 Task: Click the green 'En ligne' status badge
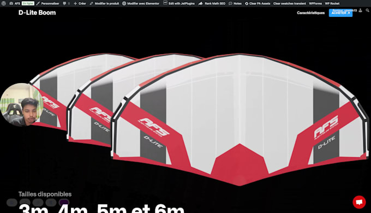[28, 4]
